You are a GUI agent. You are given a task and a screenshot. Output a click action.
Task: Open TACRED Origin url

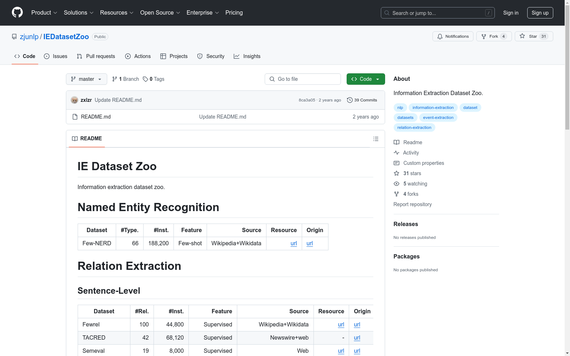(357, 338)
